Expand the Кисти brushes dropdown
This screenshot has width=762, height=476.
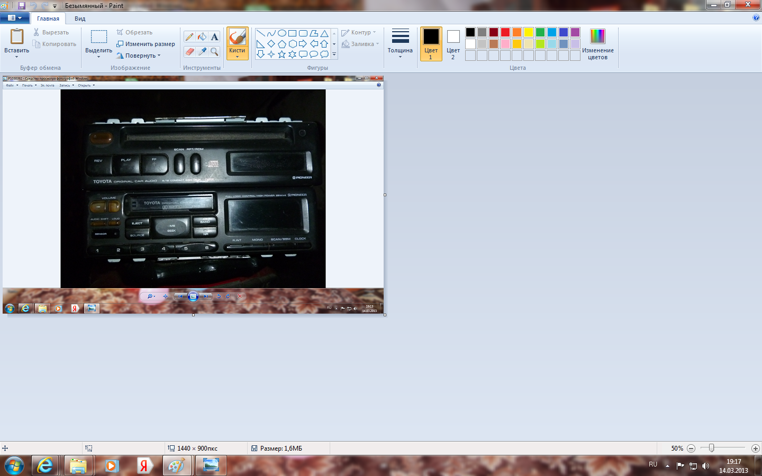click(x=237, y=56)
